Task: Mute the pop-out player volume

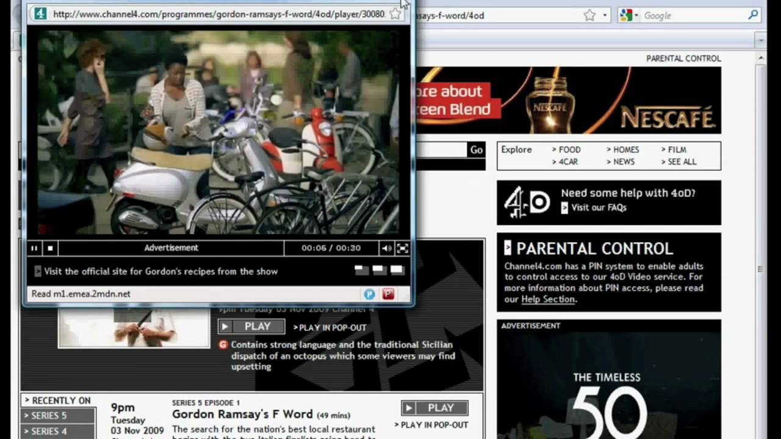Action: click(387, 248)
